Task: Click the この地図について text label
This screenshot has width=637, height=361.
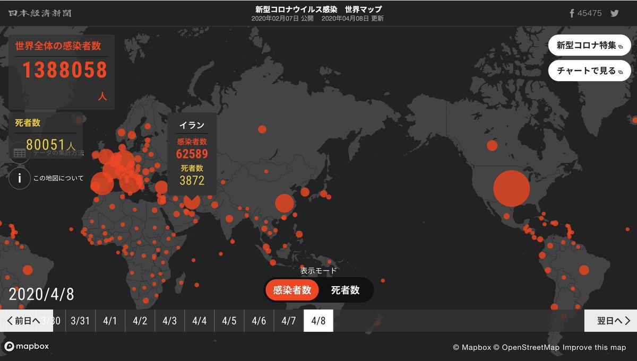Action: coord(58,178)
